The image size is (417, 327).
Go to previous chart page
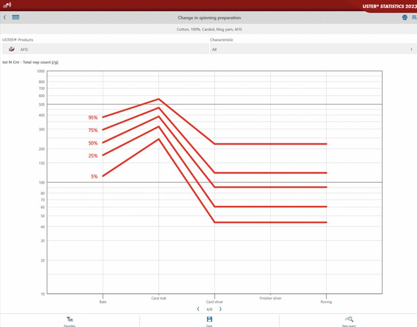[x=198, y=309]
